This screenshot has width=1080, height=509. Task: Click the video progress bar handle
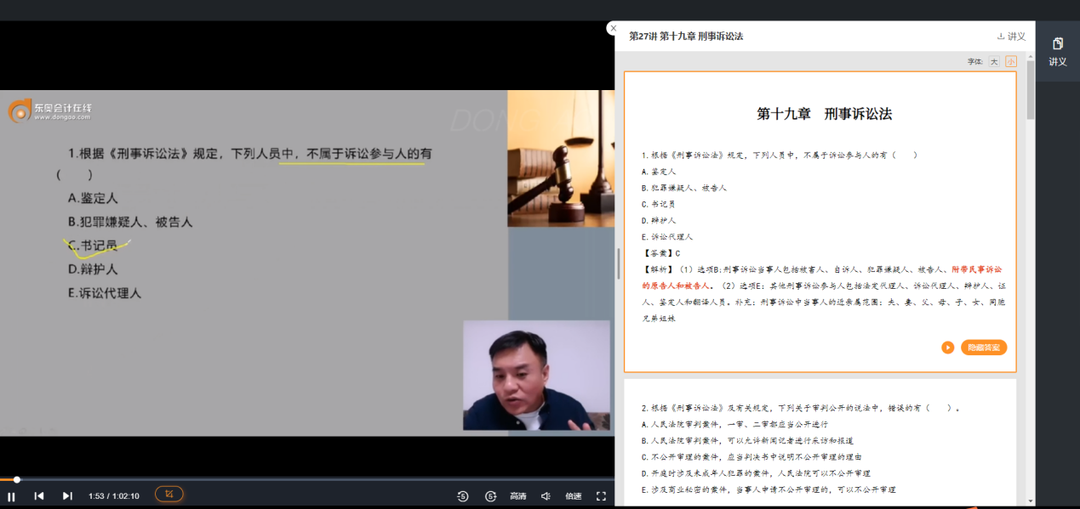[x=16, y=480]
